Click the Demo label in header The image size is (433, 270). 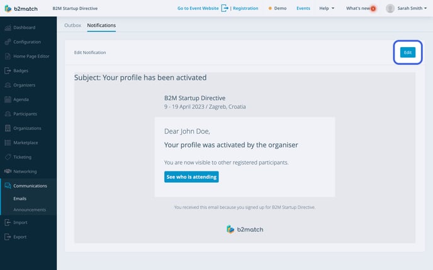point(280,9)
